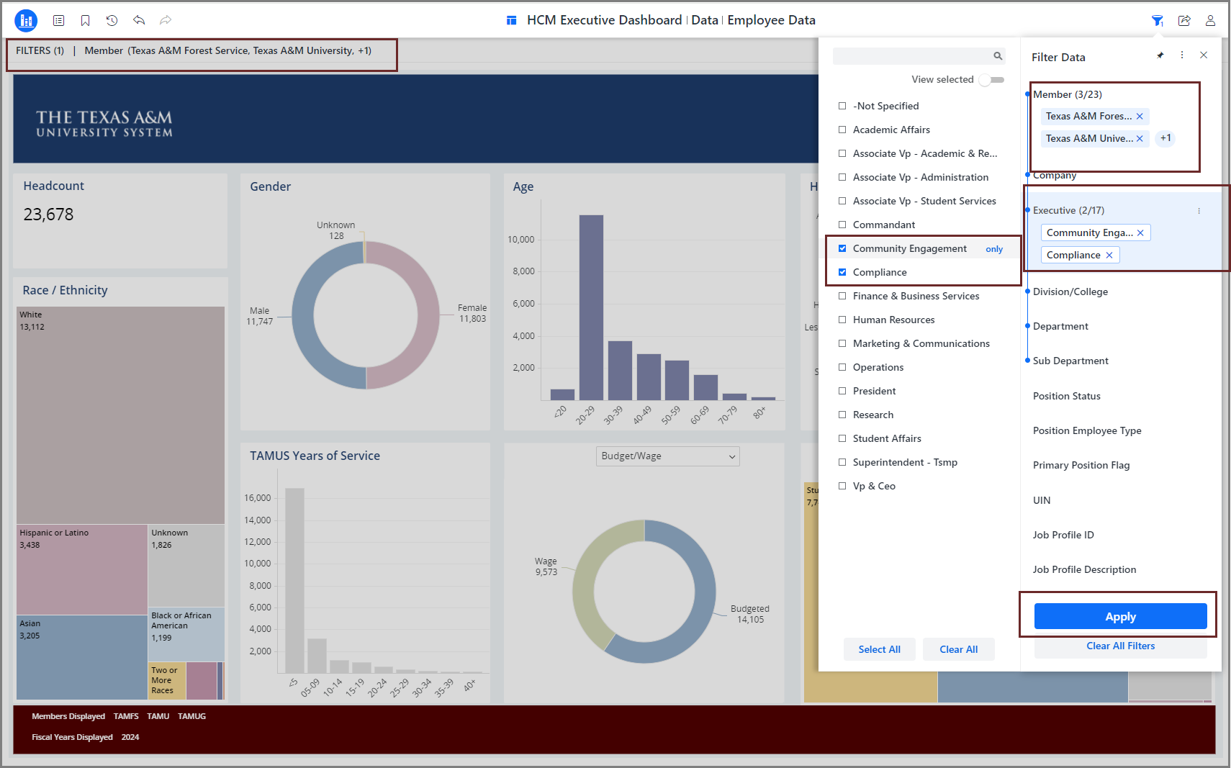The image size is (1231, 768).
Task: Select the Position Status filter item
Action: click(x=1066, y=396)
